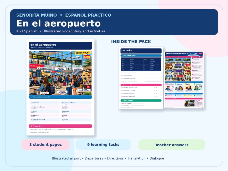This screenshot has width=228, height=171.
Task: Click 'INSIDE THE PACK' heading
Action: pyautogui.click(x=131, y=42)
